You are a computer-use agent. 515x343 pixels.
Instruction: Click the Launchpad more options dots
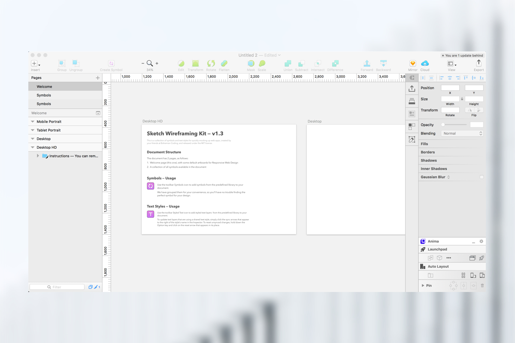(x=448, y=258)
